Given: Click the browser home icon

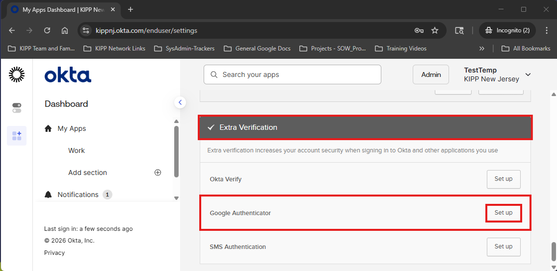Looking at the screenshot, I should click(65, 30).
